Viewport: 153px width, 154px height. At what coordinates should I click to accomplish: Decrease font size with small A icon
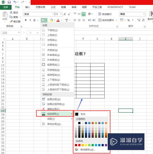tap(69, 14)
